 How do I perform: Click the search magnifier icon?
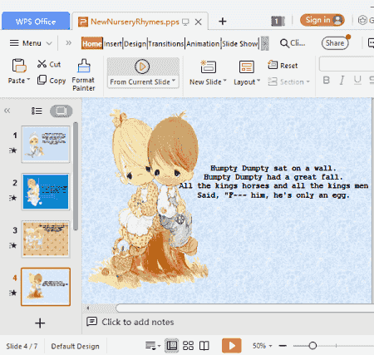click(x=284, y=43)
